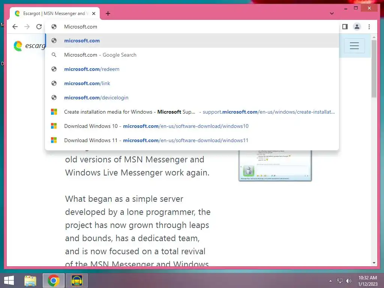
Task: Click the text 'What began as a simple server'
Action: pos(124,199)
